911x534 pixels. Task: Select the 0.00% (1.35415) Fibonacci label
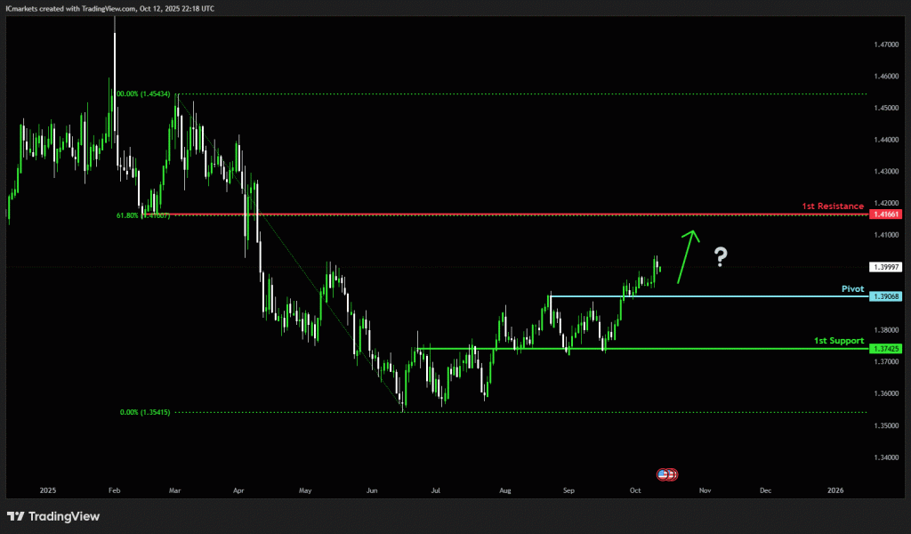[145, 412]
